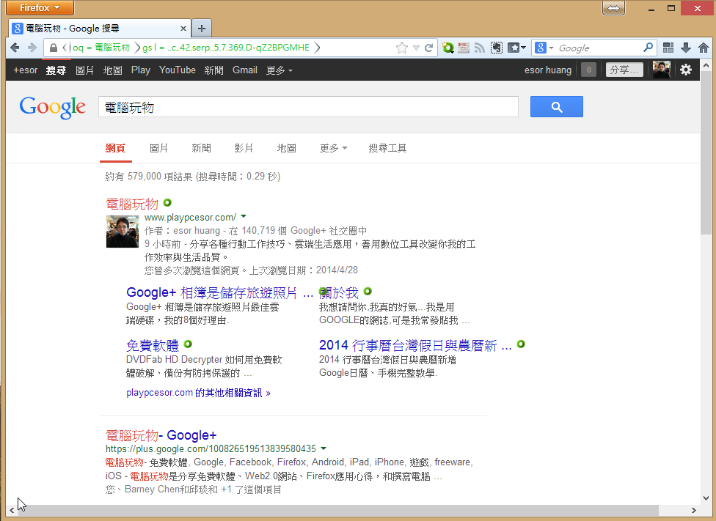Expand 更多 menu in black bar

(280, 70)
